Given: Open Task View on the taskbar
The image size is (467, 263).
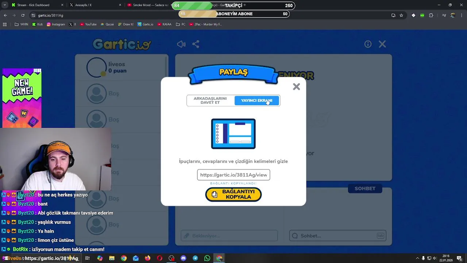Looking at the screenshot, I should point(88,258).
